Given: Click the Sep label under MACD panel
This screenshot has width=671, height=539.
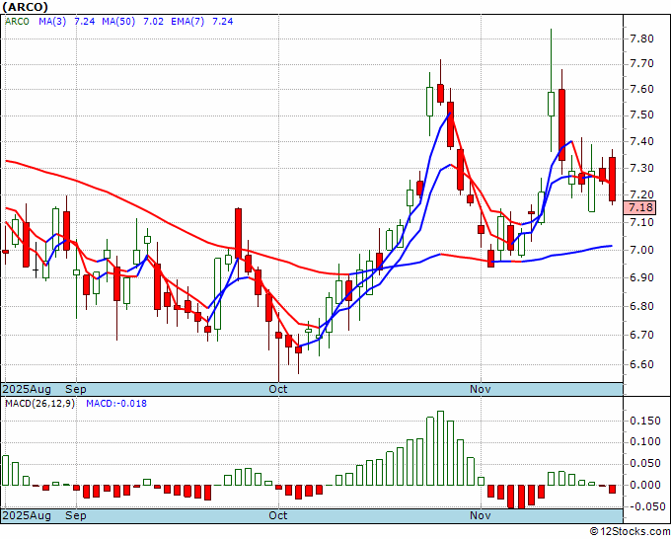Looking at the screenshot, I should click(x=76, y=515).
